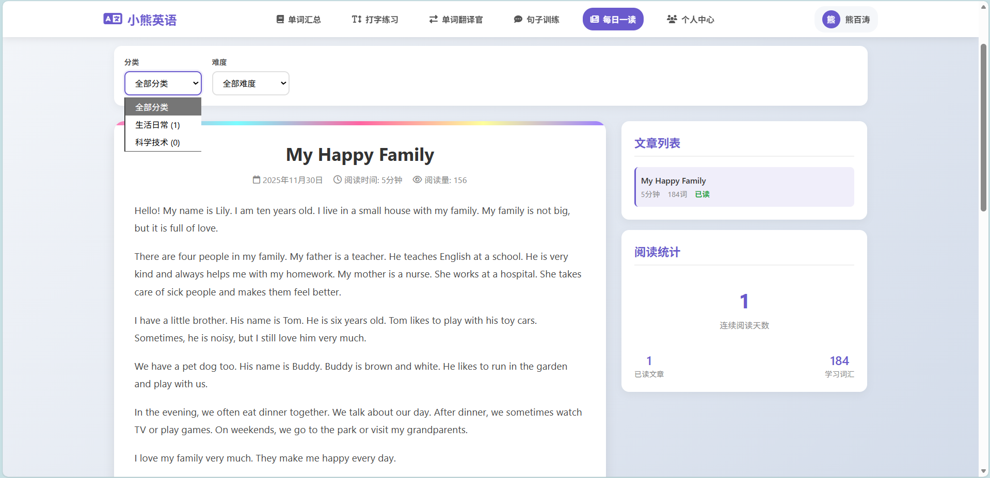Image resolution: width=990 pixels, height=478 pixels.
Task: Click the clock icon beside 阅读时间
Action: pos(338,179)
